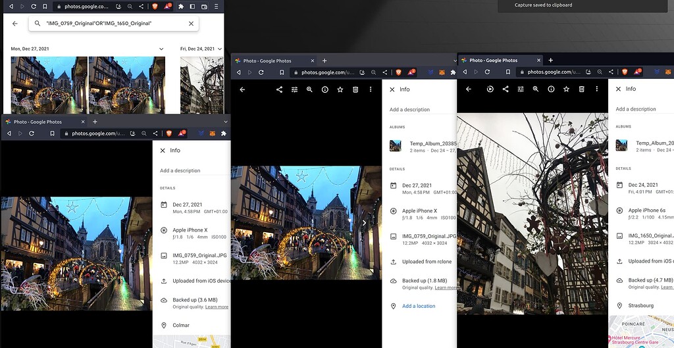Open the Strasbourg map preview

pos(641,332)
